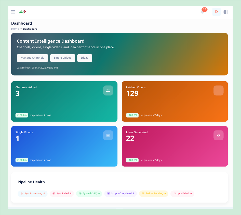Click the app logo in header
The width and height of the screenshot is (241, 215).
tap(23, 12)
